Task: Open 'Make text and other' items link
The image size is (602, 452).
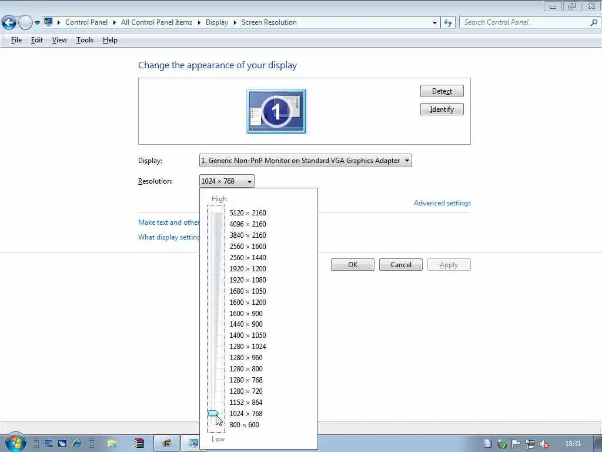Action: [169, 222]
